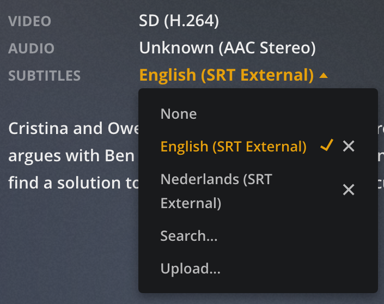Select English (SRT External) in the list
This screenshot has width=384, height=304.
(233, 146)
